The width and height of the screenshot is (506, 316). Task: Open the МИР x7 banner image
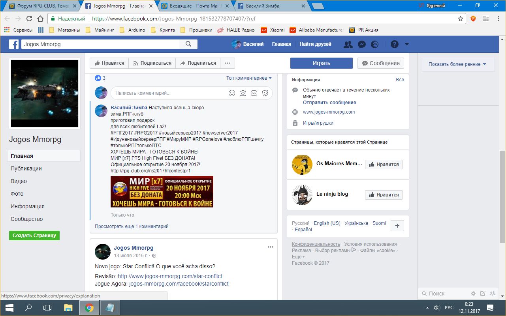pos(162,192)
